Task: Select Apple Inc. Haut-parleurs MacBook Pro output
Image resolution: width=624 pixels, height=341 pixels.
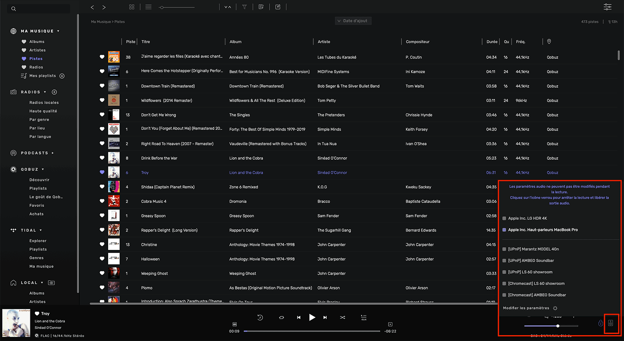Action: tap(540, 230)
